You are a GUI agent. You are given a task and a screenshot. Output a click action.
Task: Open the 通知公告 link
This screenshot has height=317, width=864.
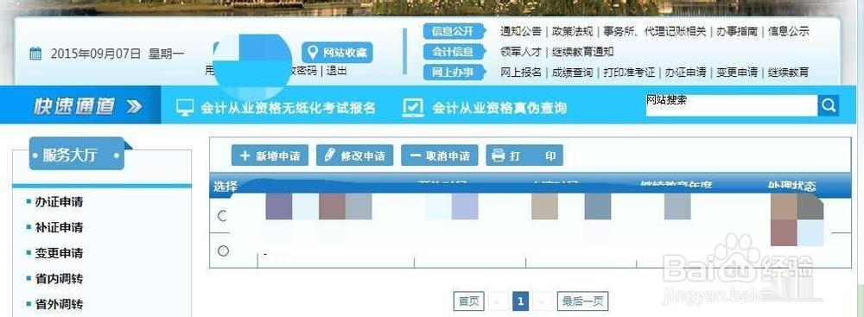(521, 31)
